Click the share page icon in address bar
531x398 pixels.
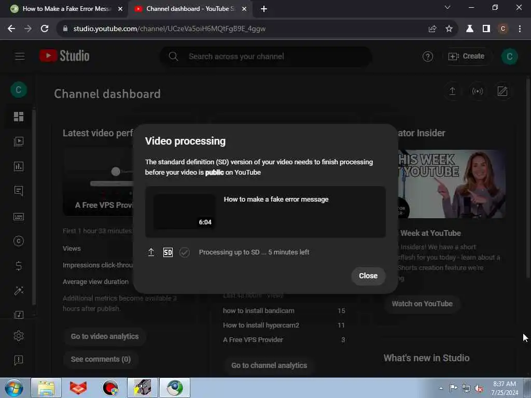click(432, 29)
